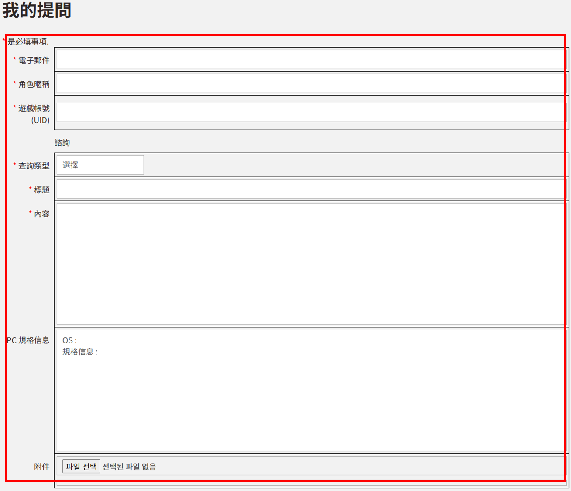Focus the 角色暱稱 nickname text box

(x=310, y=83)
